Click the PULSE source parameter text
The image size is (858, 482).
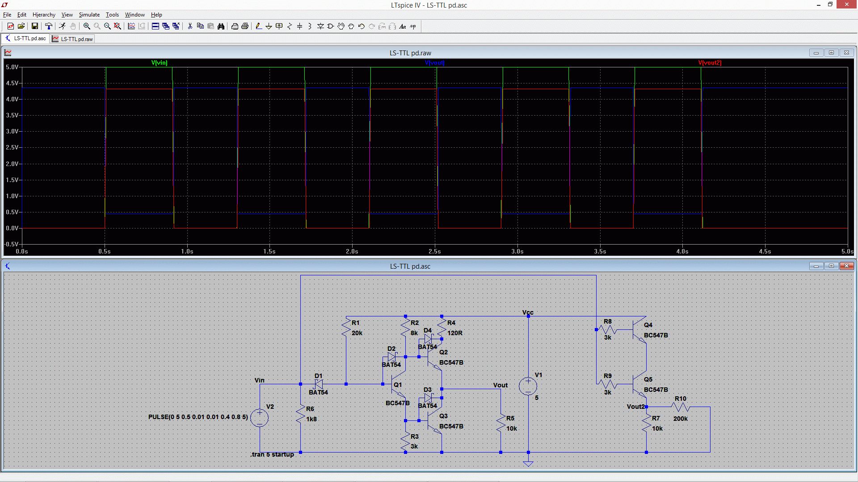tap(198, 417)
